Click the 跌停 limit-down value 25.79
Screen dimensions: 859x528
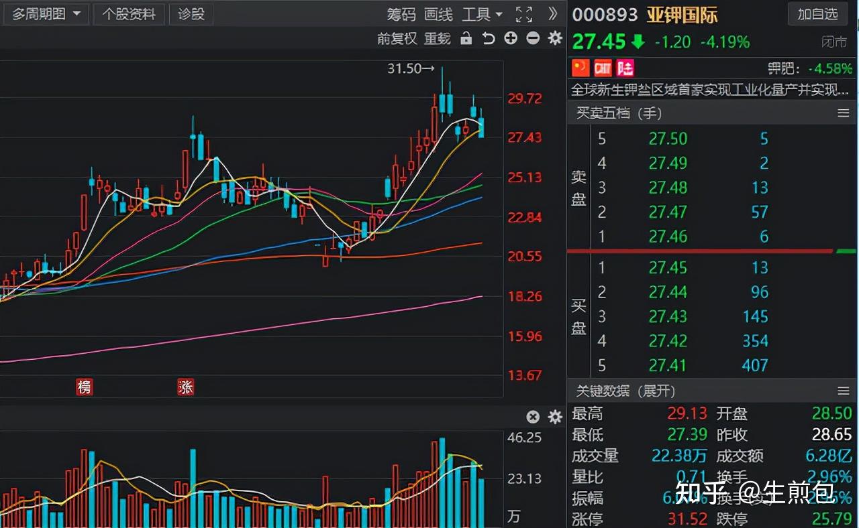coord(831,519)
